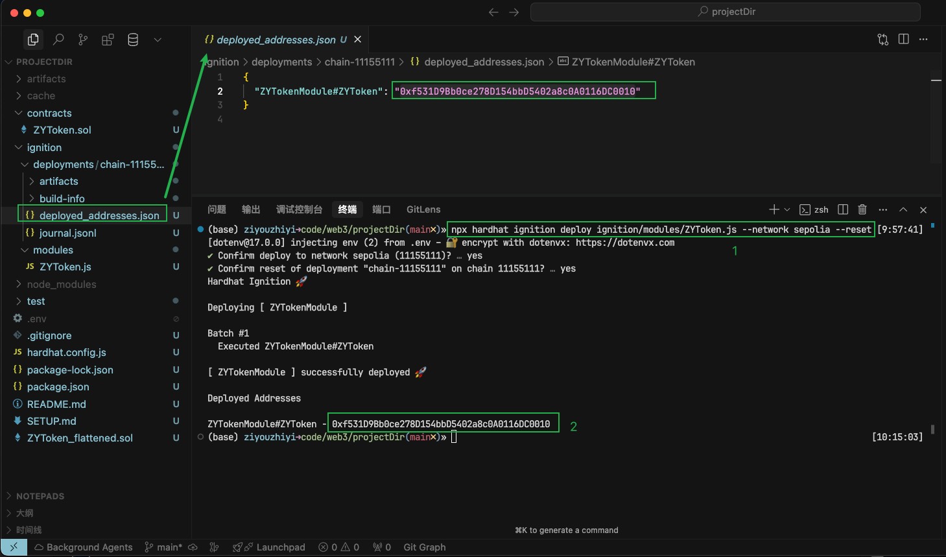The height and width of the screenshot is (557, 946).
Task: Open the database view icon
Action: pyautogui.click(x=133, y=40)
